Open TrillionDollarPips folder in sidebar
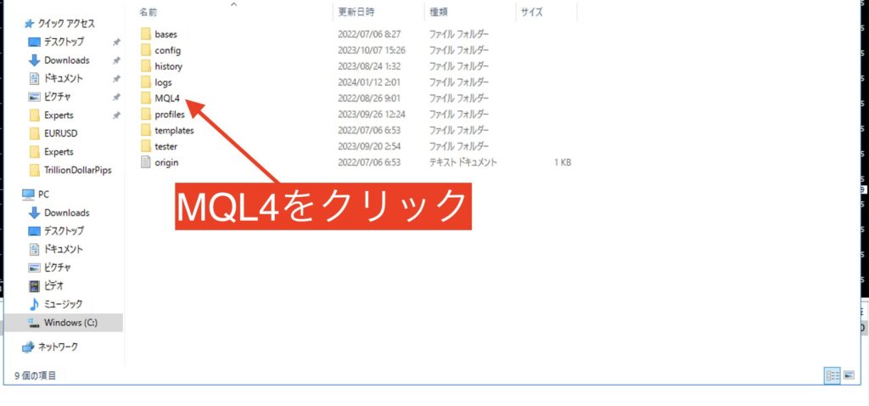 click(x=77, y=170)
